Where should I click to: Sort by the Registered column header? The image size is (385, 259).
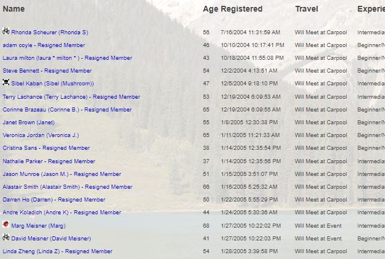point(242,9)
